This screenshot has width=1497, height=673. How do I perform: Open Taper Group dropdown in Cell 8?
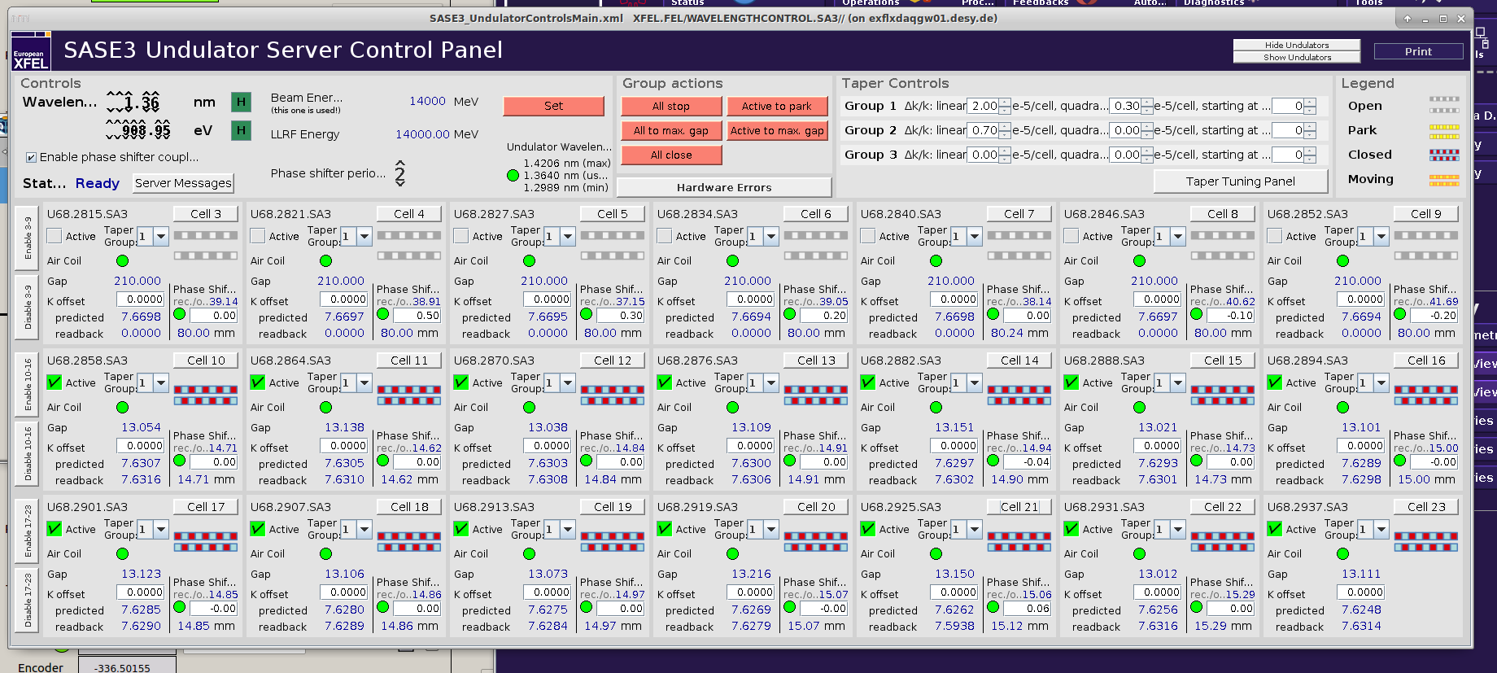[x=1178, y=237]
